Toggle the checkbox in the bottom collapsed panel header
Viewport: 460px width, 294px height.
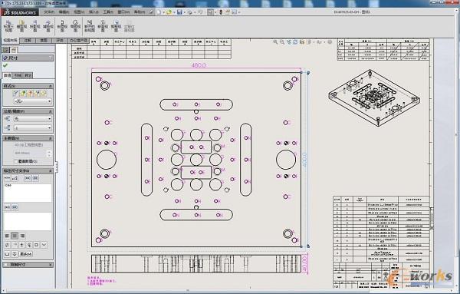[6, 265]
